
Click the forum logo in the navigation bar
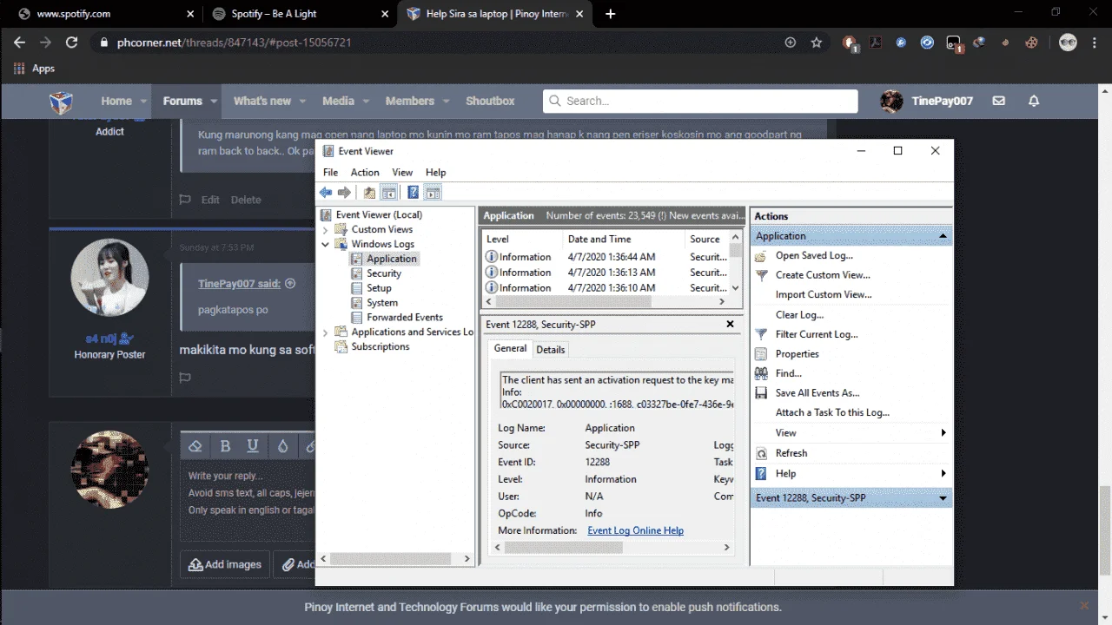click(61, 102)
